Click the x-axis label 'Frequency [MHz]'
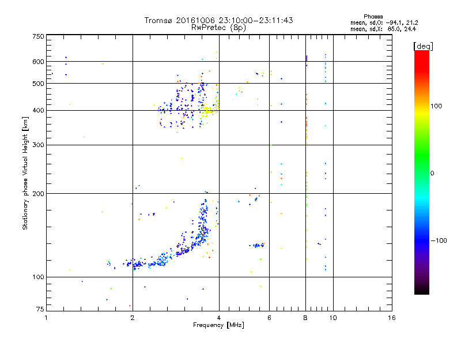 click(x=218, y=325)
